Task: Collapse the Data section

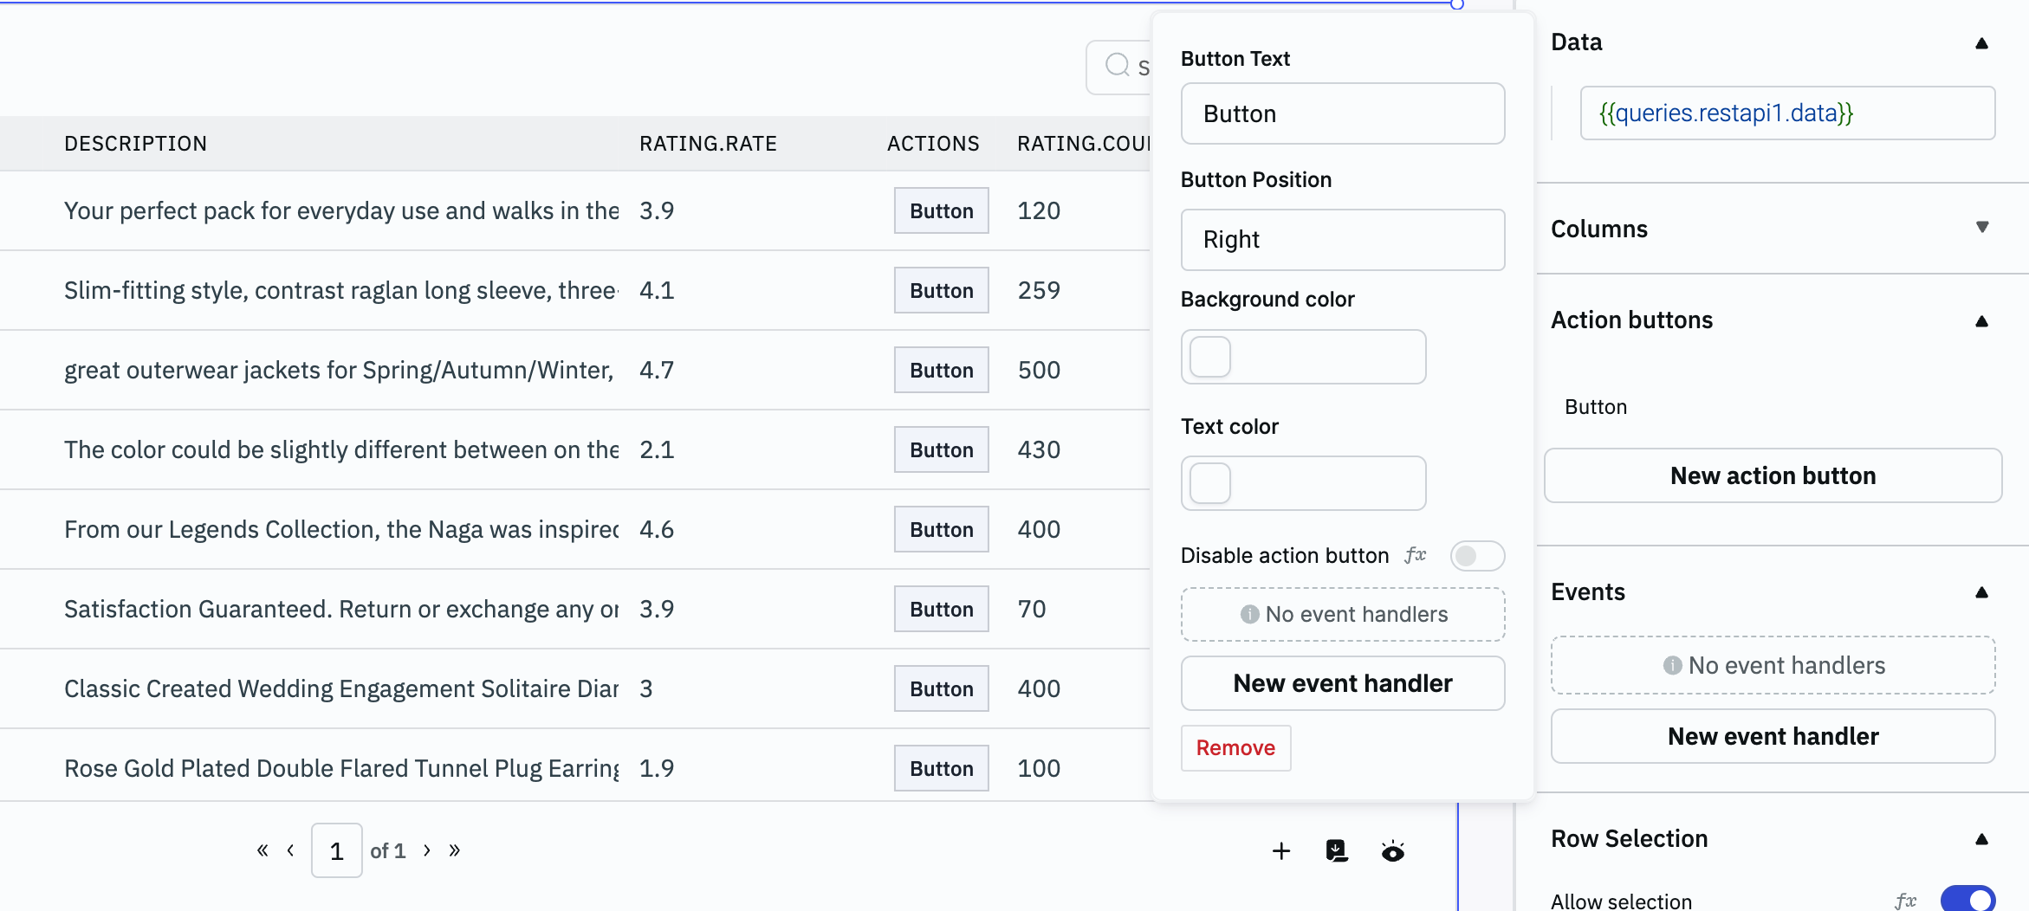Action: (x=1981, y=43)
